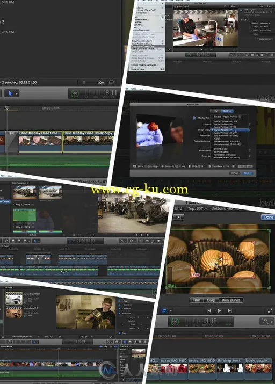
Task: Click the blue Done button in crop viewer
Action: click(x=269, y=217)
